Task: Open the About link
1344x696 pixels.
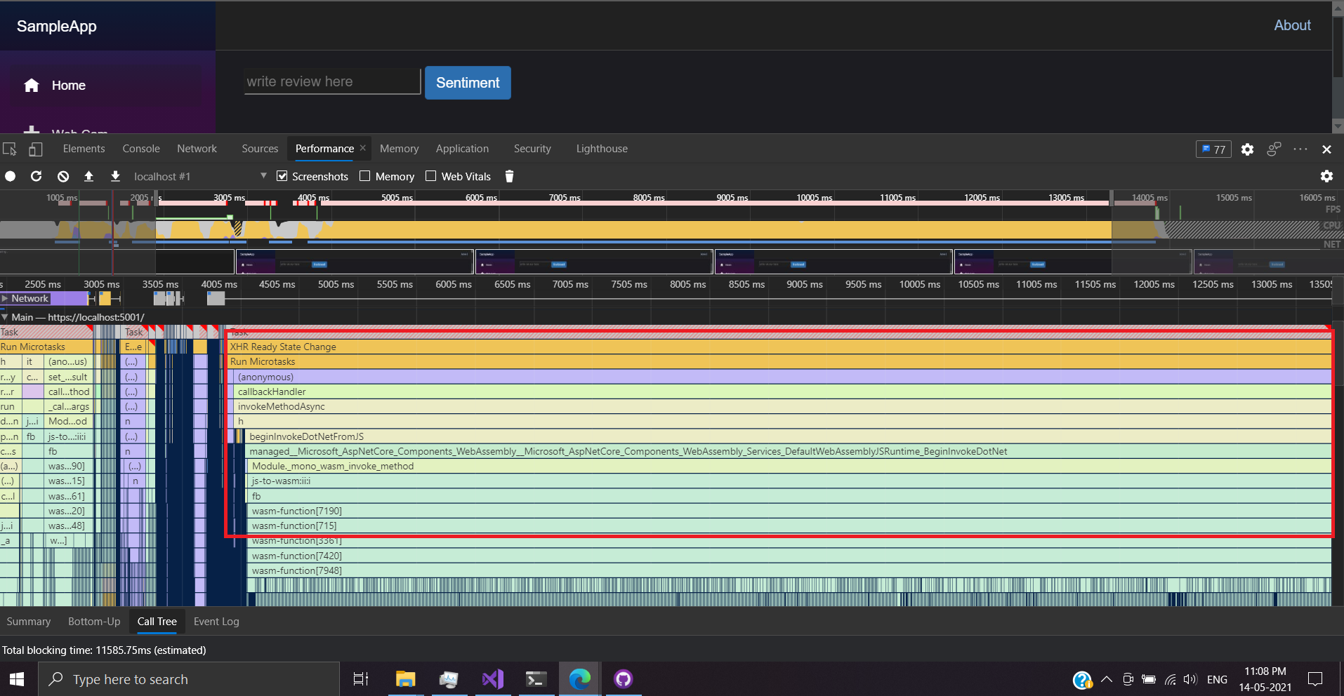Action: [x=1292, y=25]
